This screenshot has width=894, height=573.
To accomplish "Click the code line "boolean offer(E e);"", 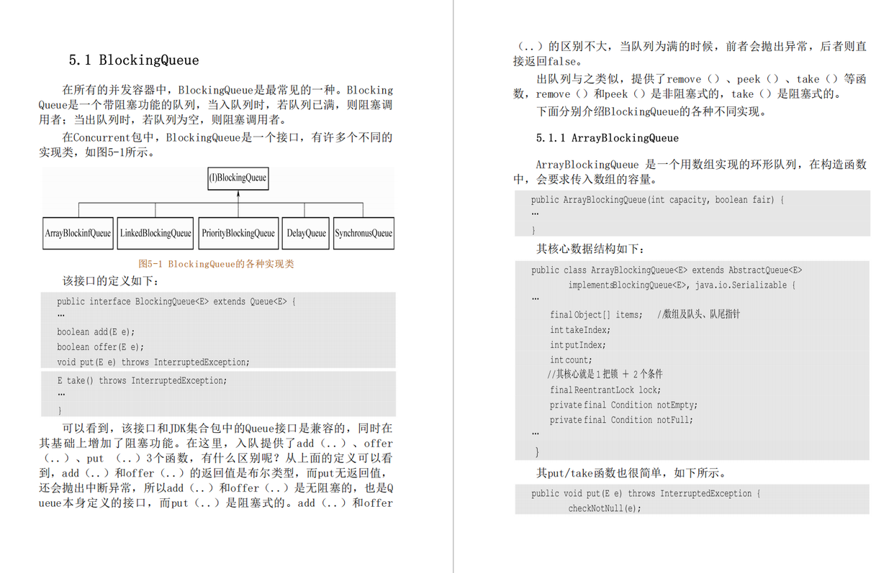I will [101, 347].
